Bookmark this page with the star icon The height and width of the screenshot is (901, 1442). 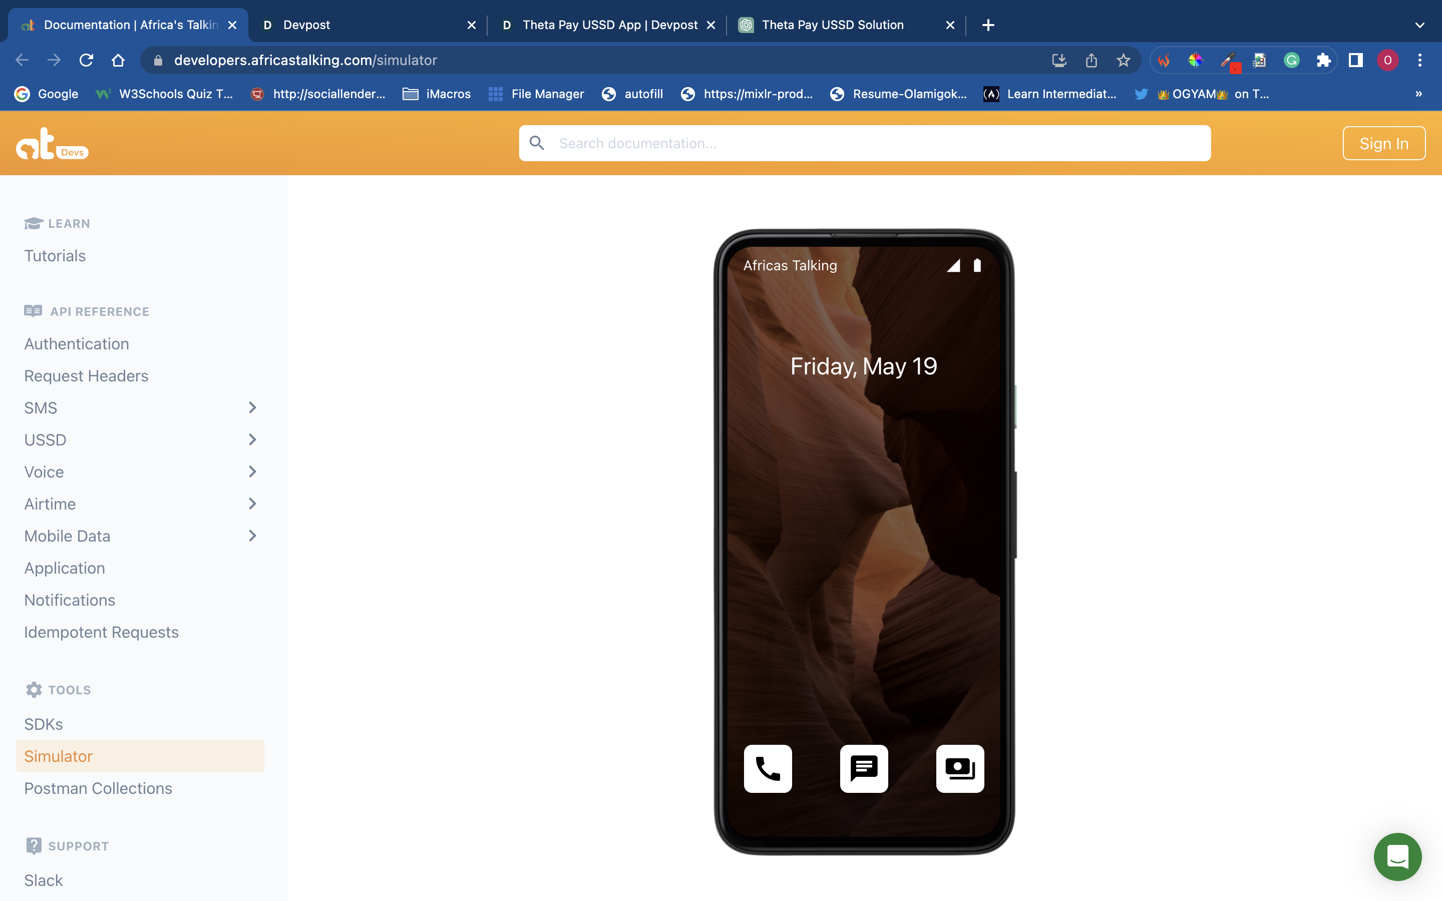coord(1123,60)
